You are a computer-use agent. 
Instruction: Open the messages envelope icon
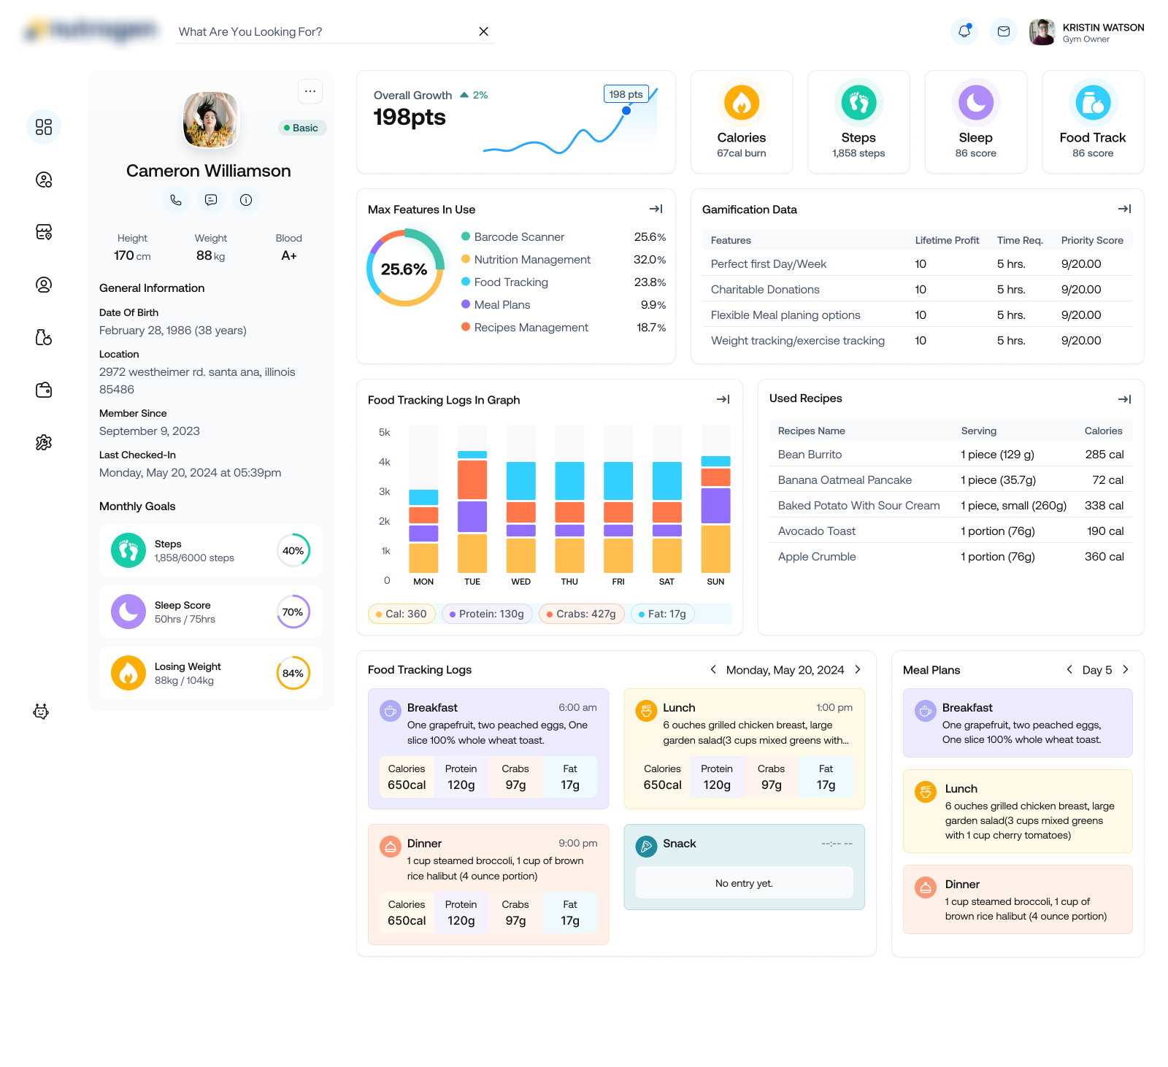(x=1004, y=31)
